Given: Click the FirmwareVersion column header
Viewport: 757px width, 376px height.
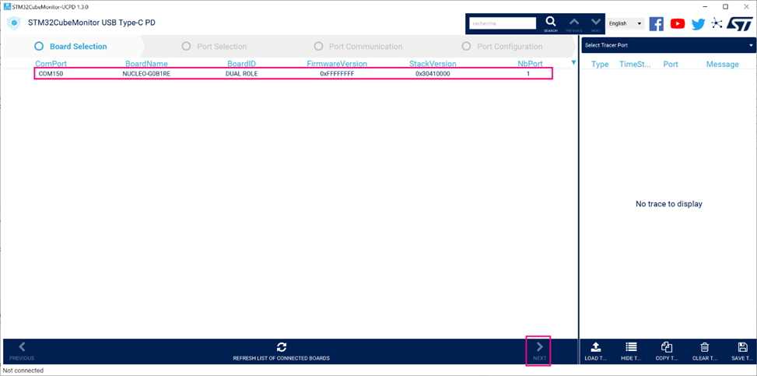Looking at the screenshot, I should (337, 64).
